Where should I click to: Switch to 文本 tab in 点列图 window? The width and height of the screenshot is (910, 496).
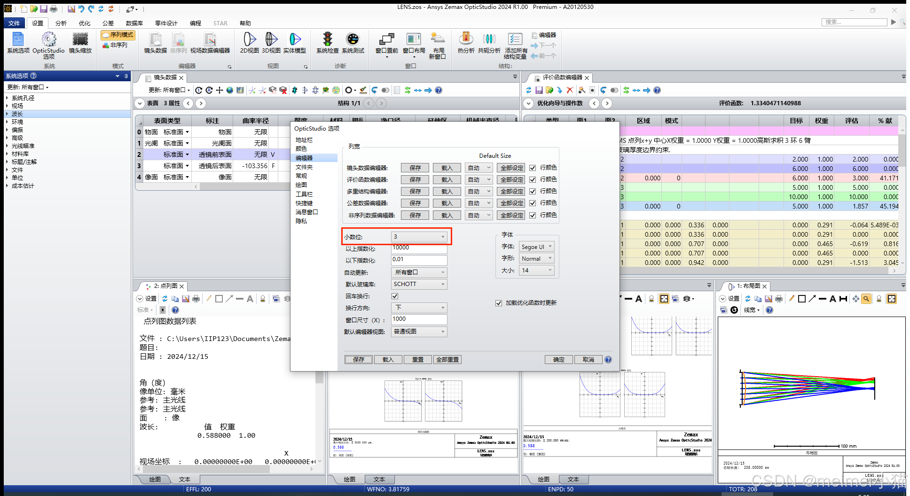(185, 480)
